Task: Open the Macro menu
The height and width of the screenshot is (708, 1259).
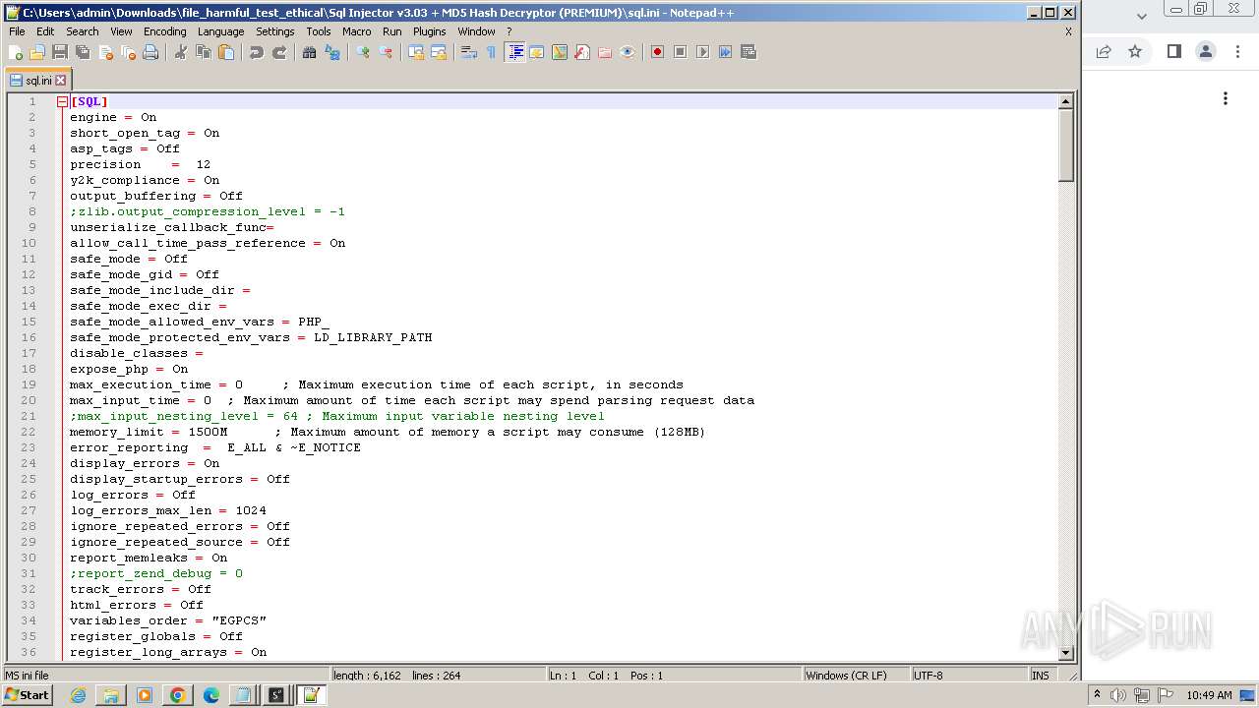Action: tap(357, 31)
